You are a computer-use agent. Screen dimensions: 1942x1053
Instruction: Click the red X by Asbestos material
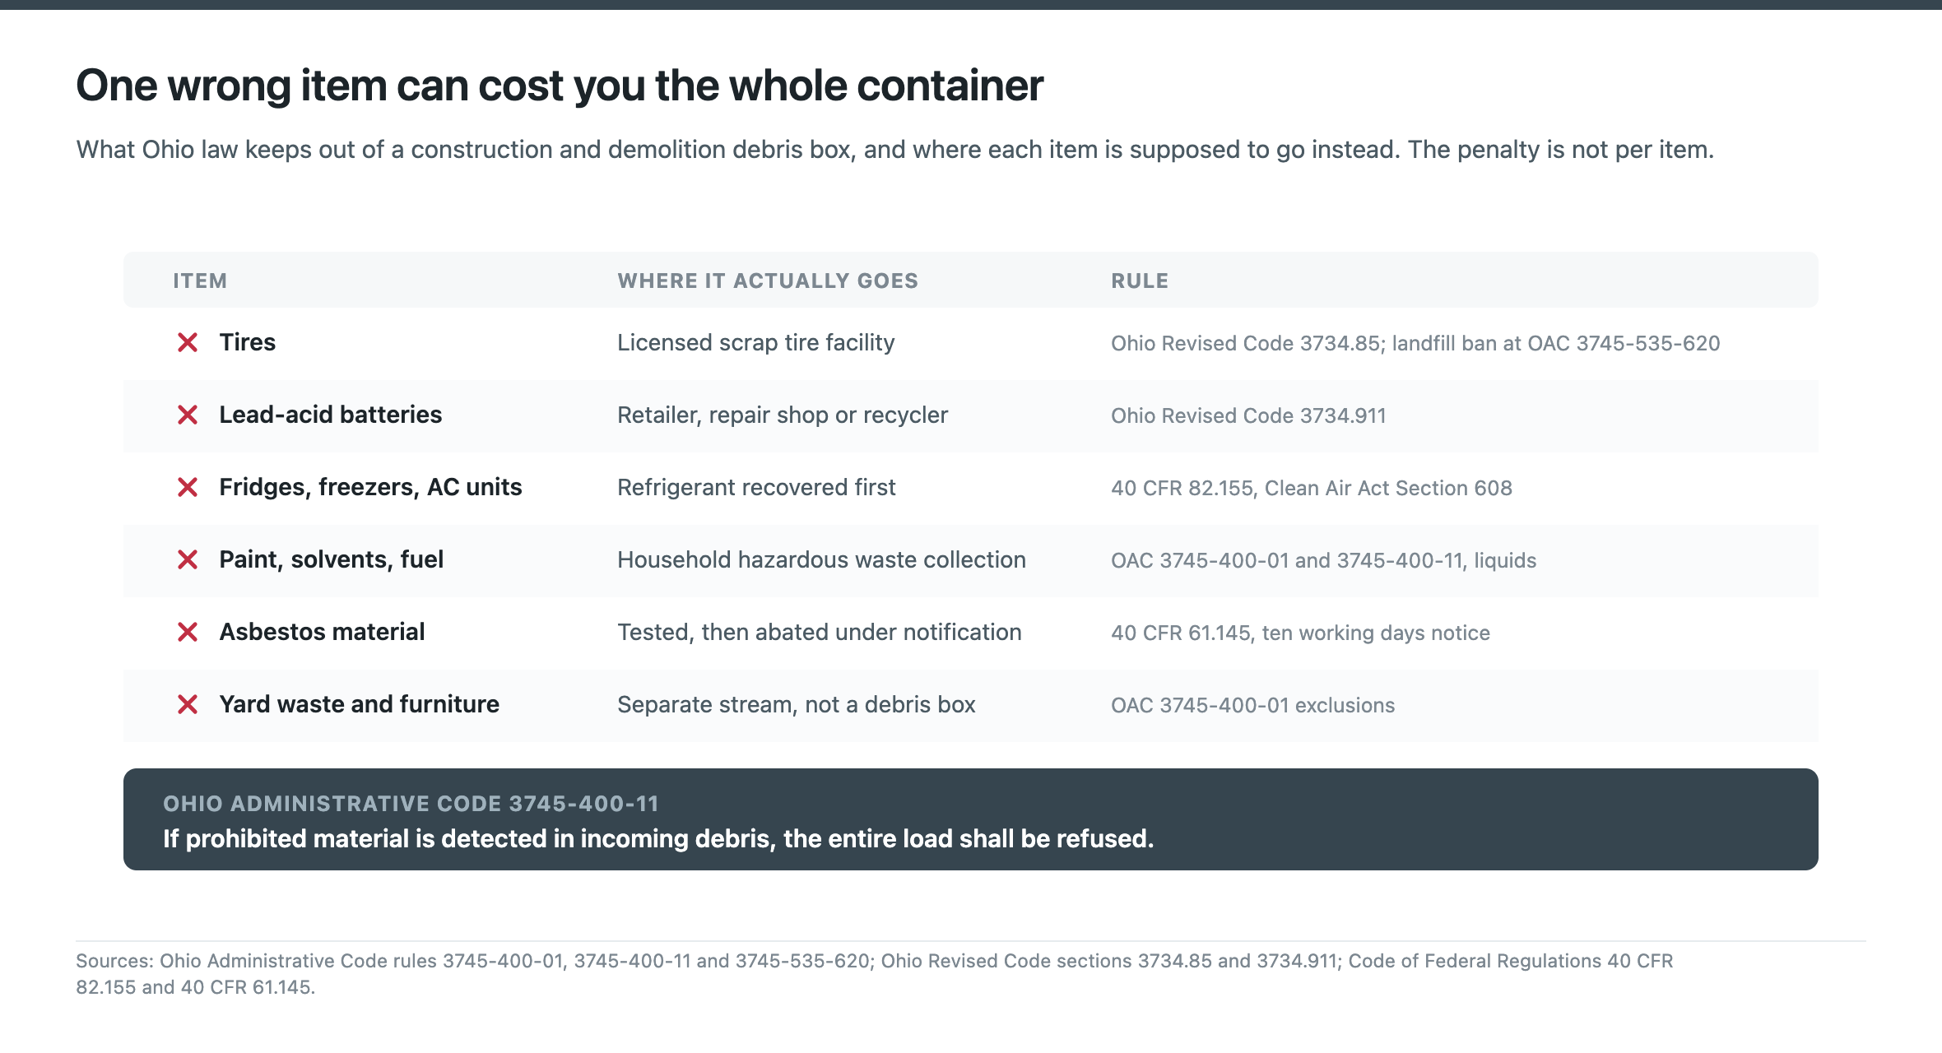[188, 632]
